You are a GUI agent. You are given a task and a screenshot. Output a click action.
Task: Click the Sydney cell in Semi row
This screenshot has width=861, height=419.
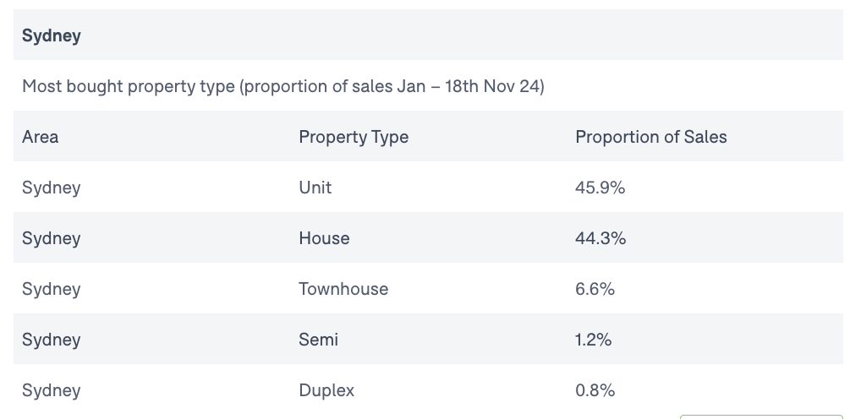[x=51, y=340]
